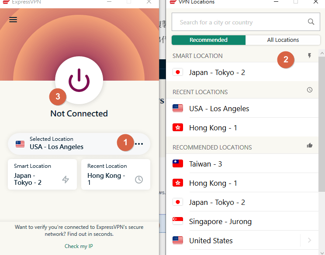Click the Japan flag in Recommended Locations
Screen dimensions: 325x255
pyautogui.click(x=178, y=202)
